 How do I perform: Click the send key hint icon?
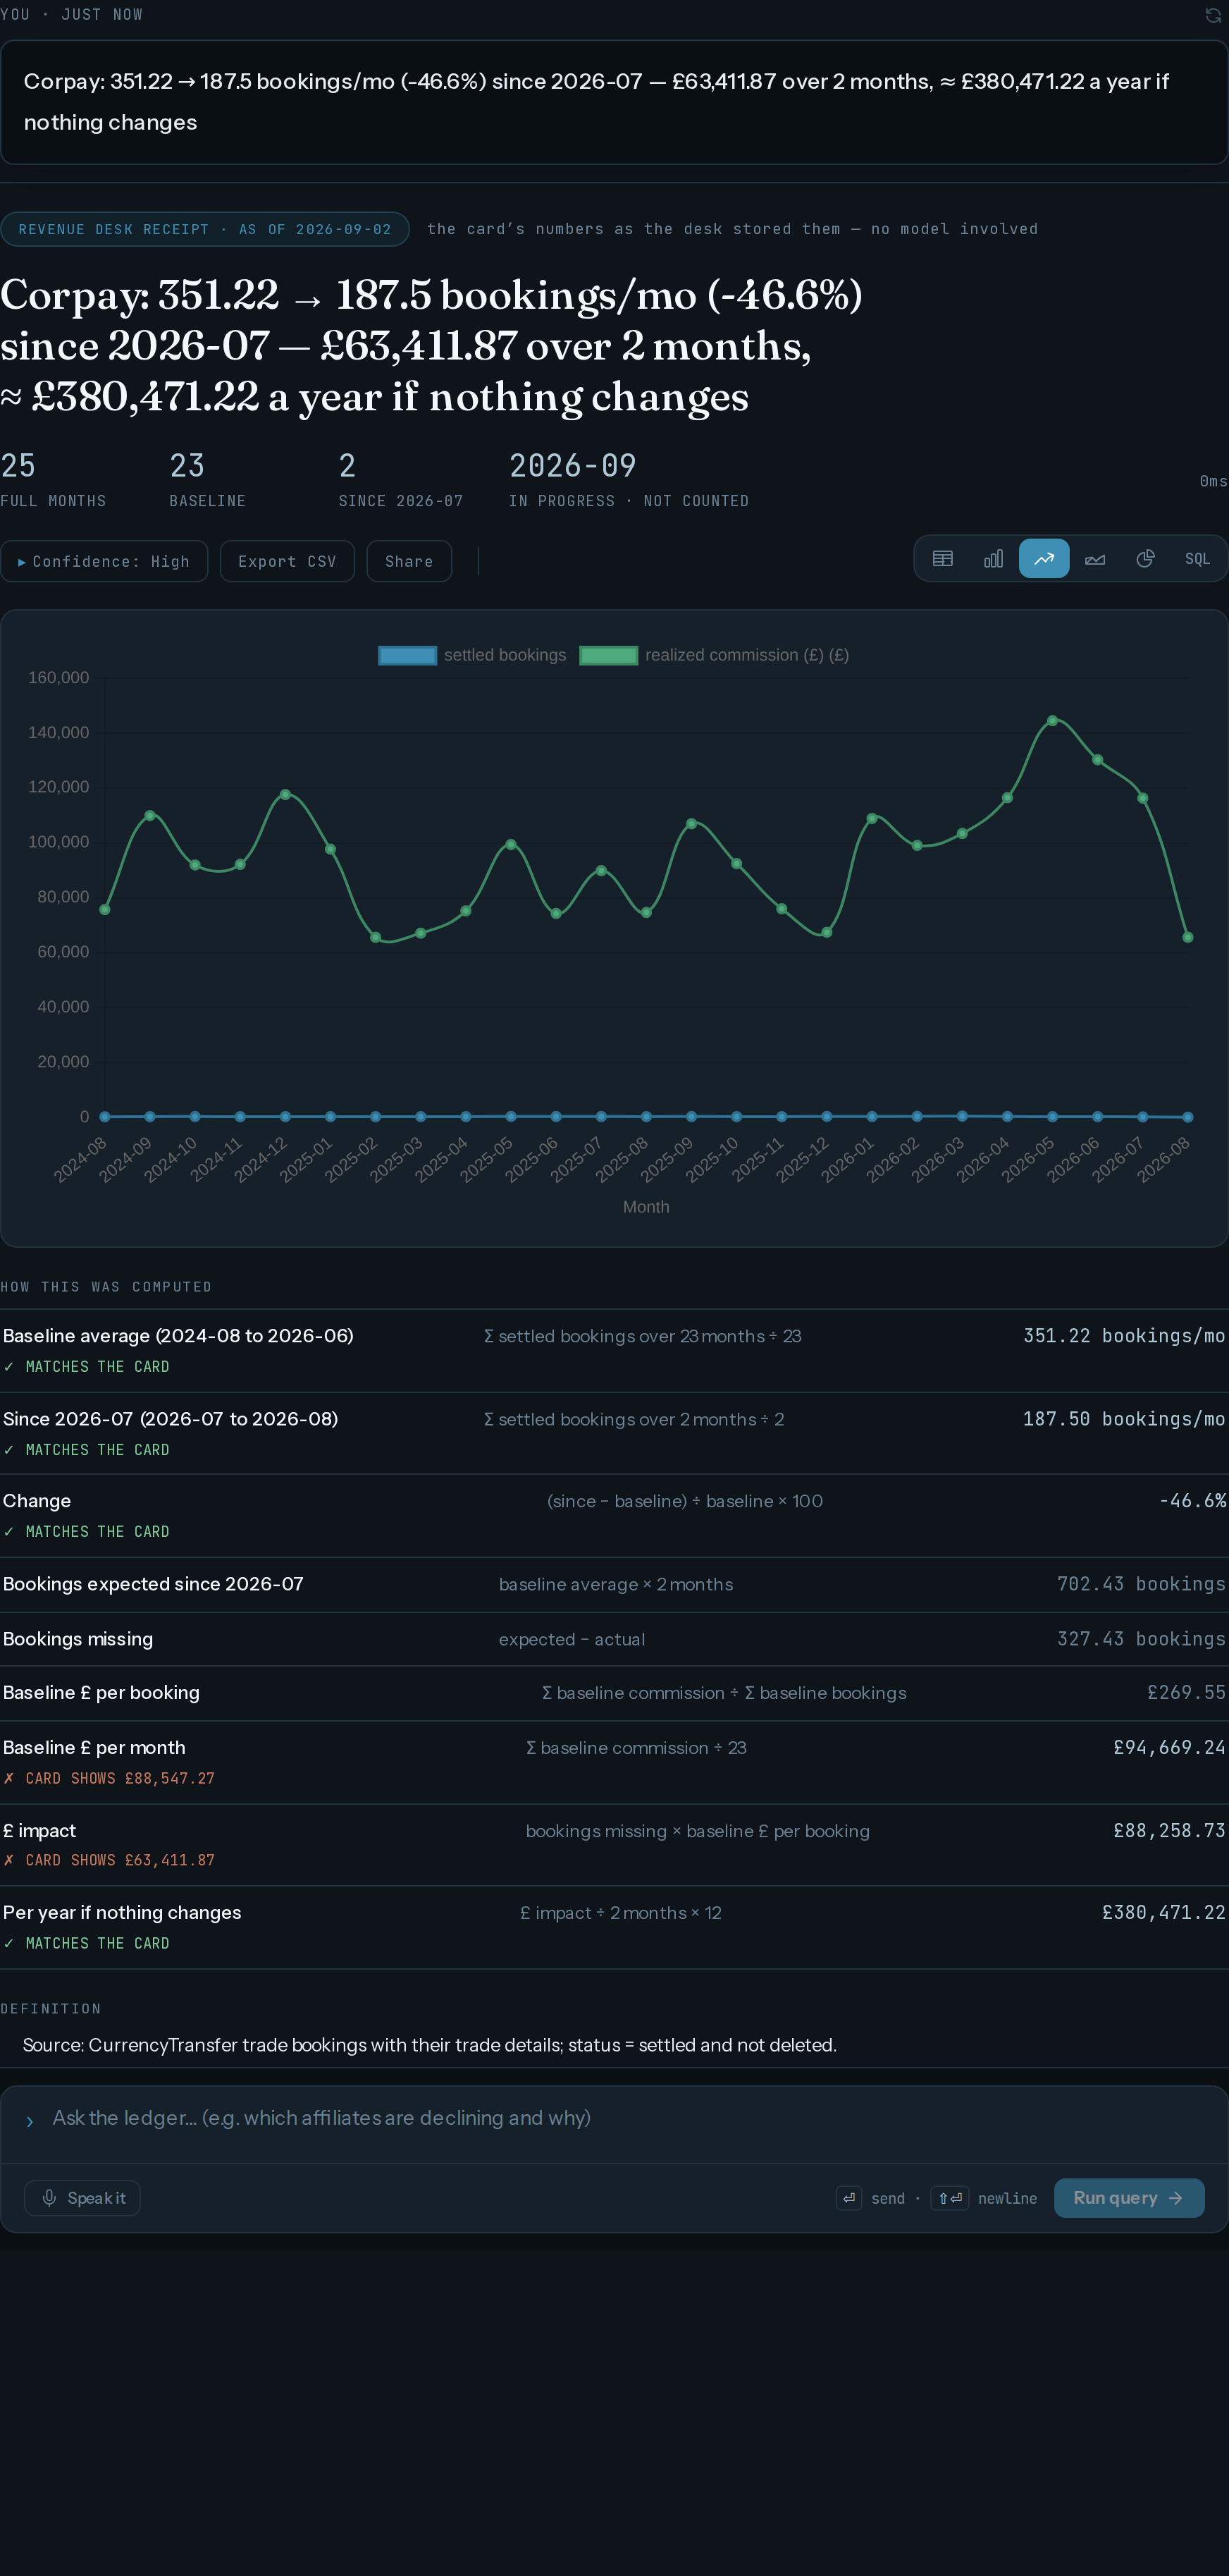point(849,2197)
